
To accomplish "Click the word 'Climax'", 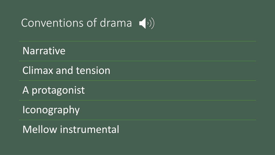I will coord(38,71).
